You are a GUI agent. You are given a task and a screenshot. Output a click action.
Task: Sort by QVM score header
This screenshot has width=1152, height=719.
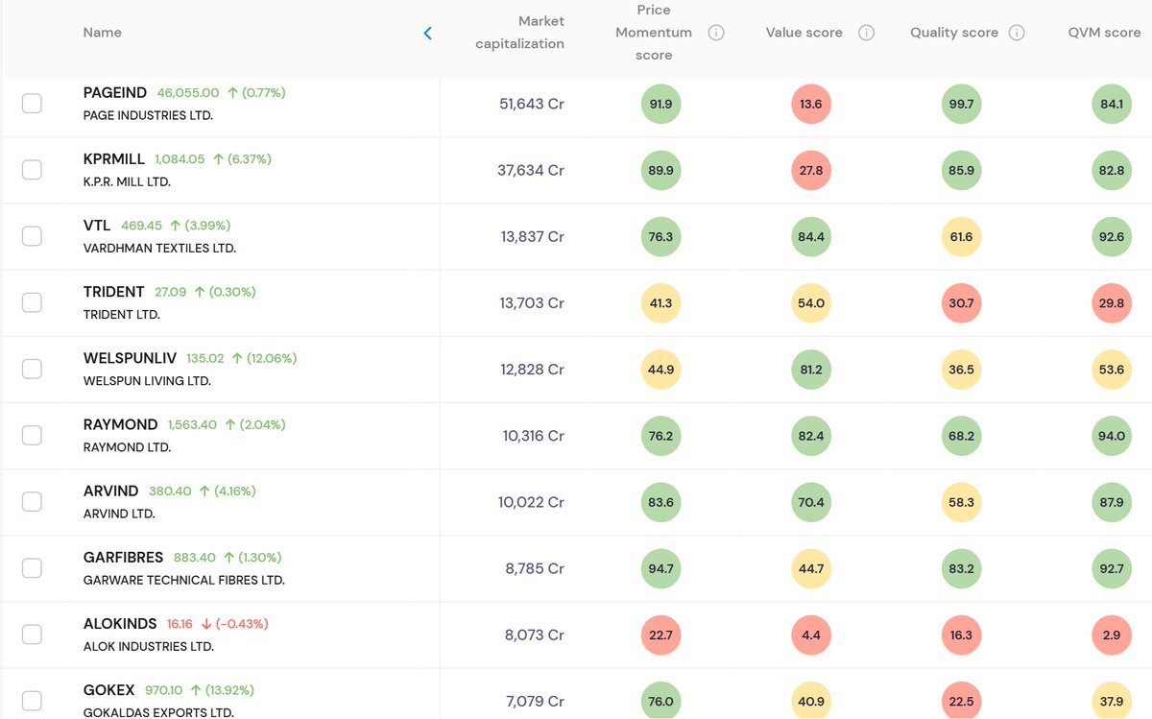[1104, 33]
